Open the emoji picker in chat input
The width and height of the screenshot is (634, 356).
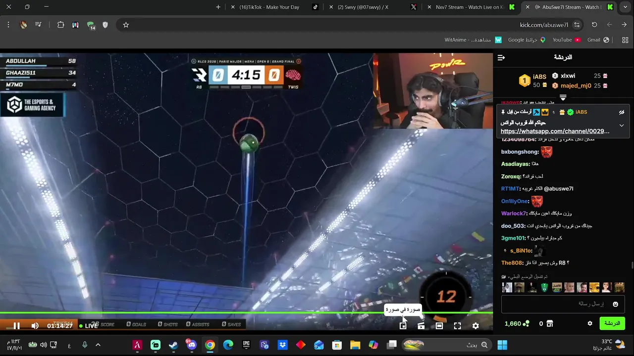pyautogui.click(x=616, y=304)
